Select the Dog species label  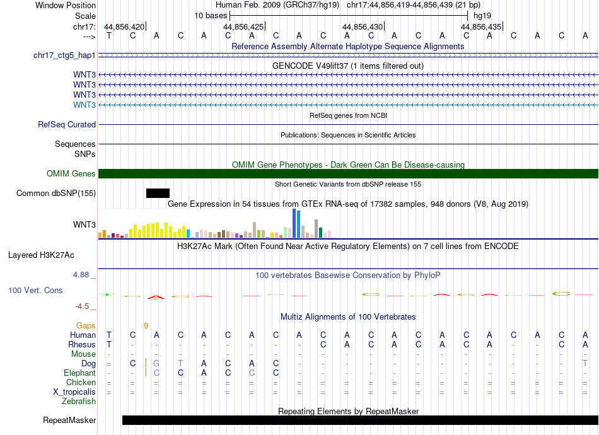tap(88, 364)
